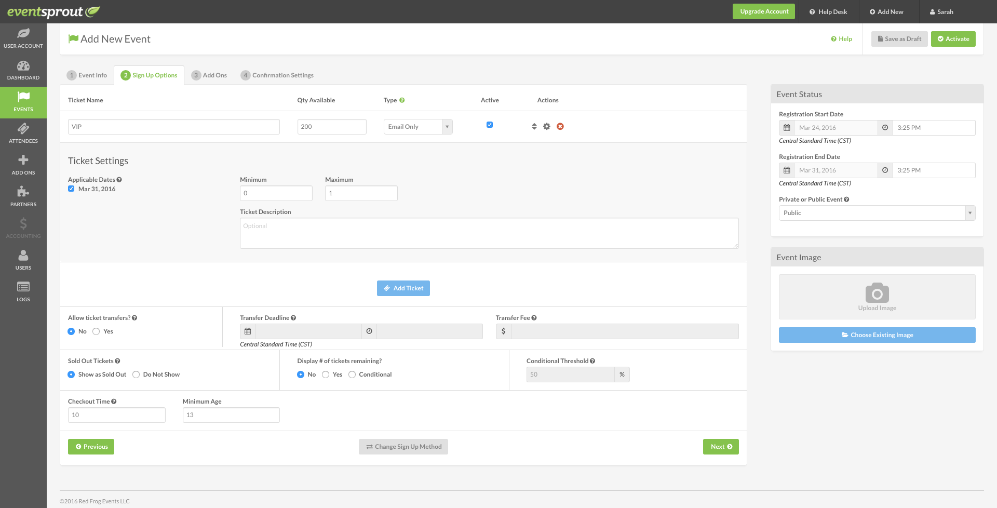Viewport: 997px width, 508px height.
Task: Go to Dashboard in sidebar
Action: point(23,71)
